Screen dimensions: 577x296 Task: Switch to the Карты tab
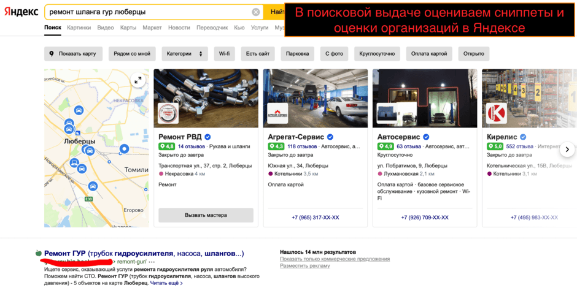coord(128,28)
